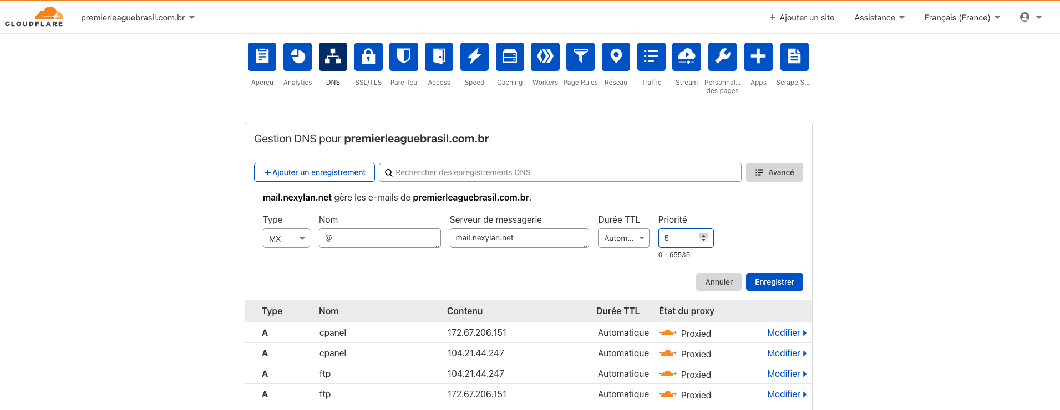Open the Apps plus icon

coord(758,57)
